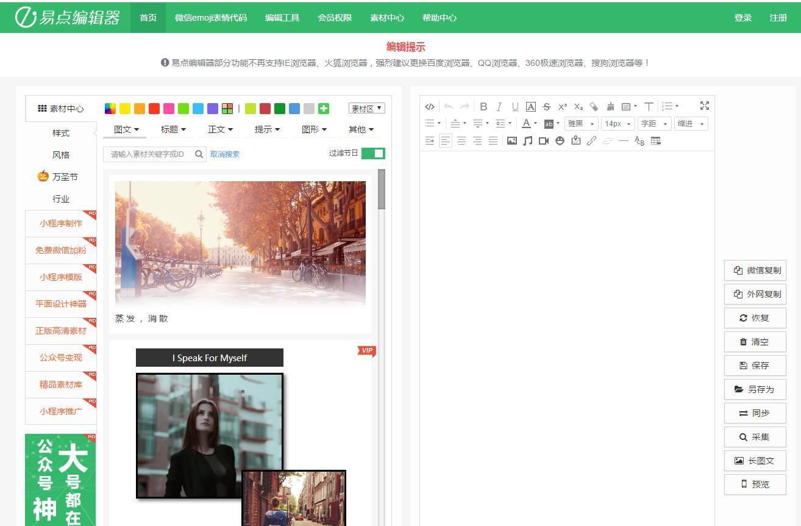Viewport: 801px width, 526px height.
Task: Open the 雅黑 font family dropdown
Action: [x=580, y=124]
